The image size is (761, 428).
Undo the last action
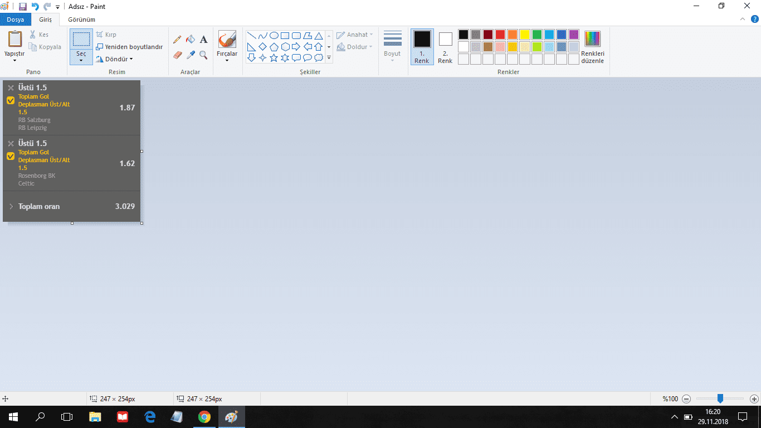[35, 7]
